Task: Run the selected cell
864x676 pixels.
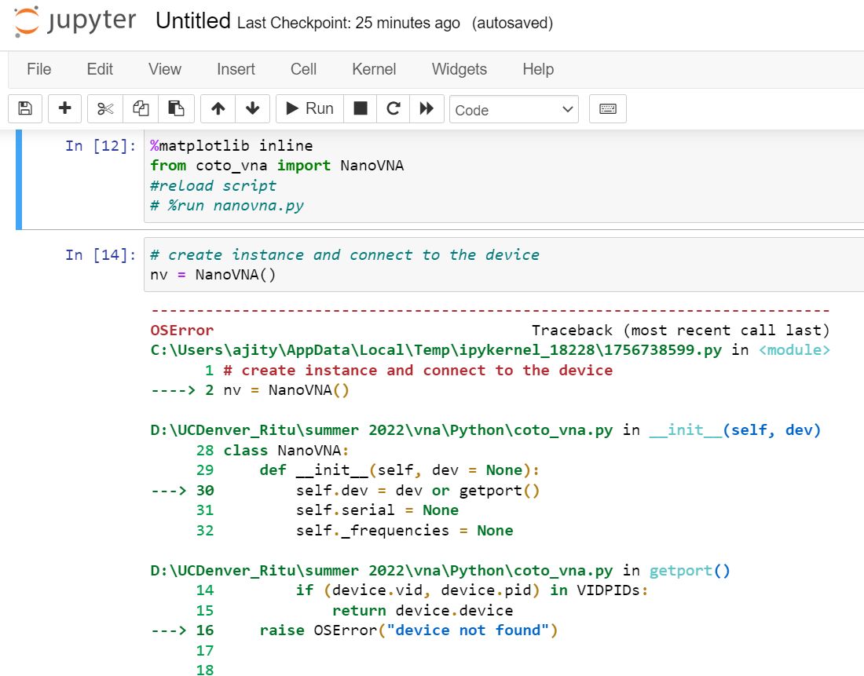Action: coord(309,108)
